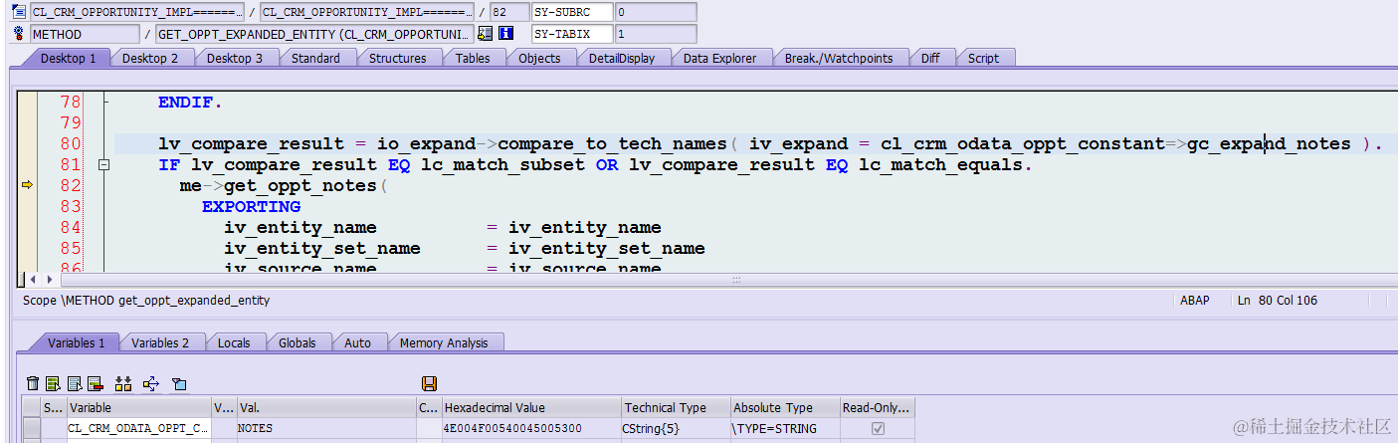Switch to Desktop 3 tab
The height and width of the screenshot is (443, 1398).
(x=235, y=58)
